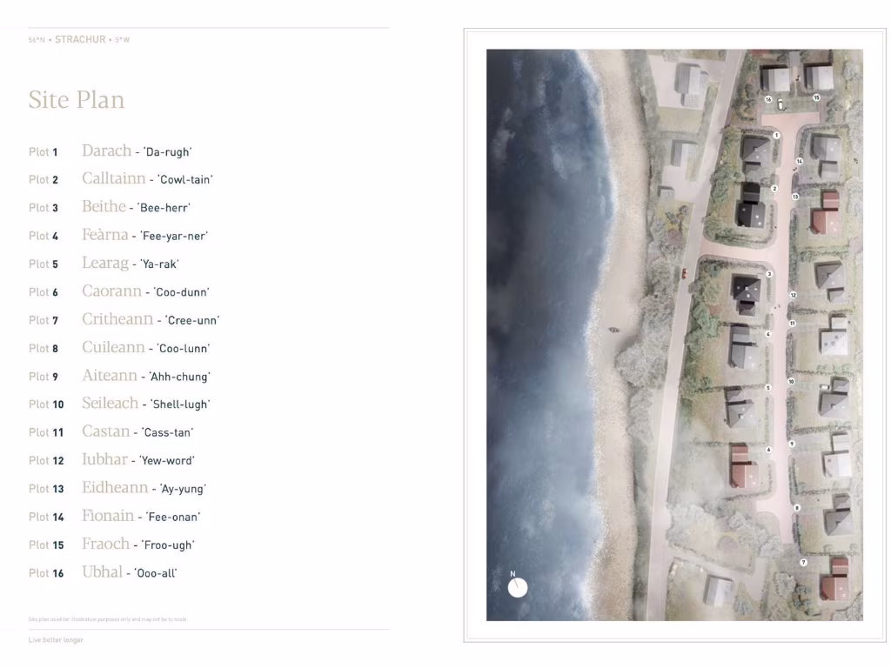Click the Plot 16 Ubhal list entry

103,572
